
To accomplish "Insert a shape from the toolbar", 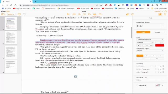I will 89,14.
